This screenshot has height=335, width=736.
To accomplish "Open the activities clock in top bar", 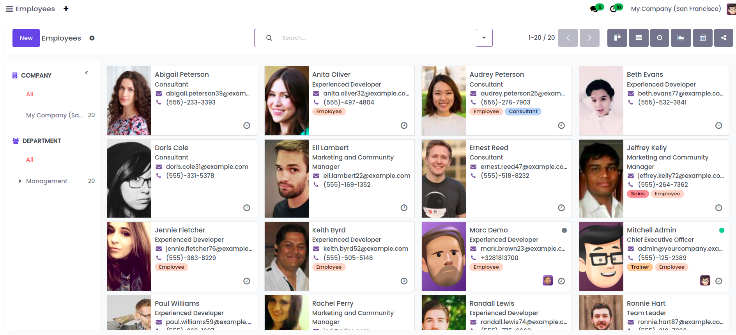I will 614,9.
